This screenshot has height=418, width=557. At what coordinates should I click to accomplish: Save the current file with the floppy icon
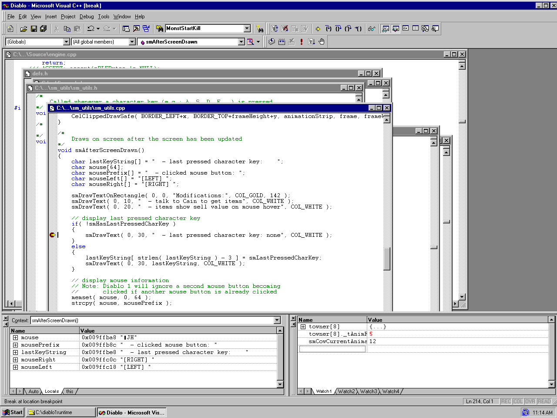pyautogui.click(x=34, y=29)
